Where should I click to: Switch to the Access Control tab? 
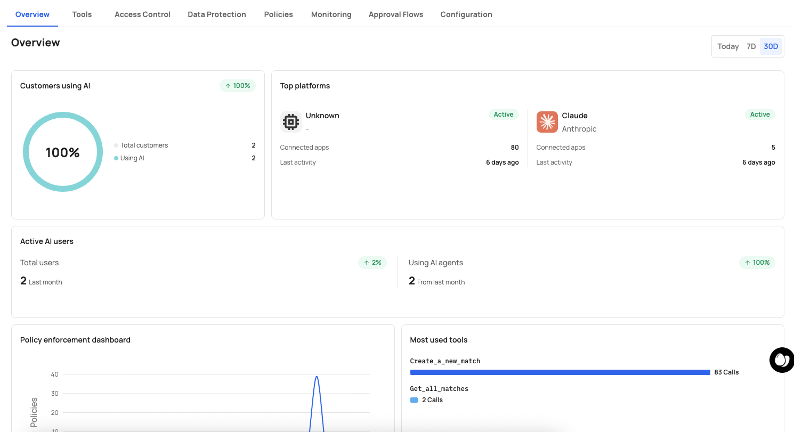(142, 14)
